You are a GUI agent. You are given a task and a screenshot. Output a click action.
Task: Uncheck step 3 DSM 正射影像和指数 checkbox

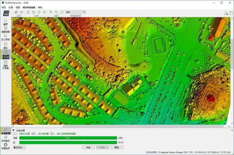[51, 134]
